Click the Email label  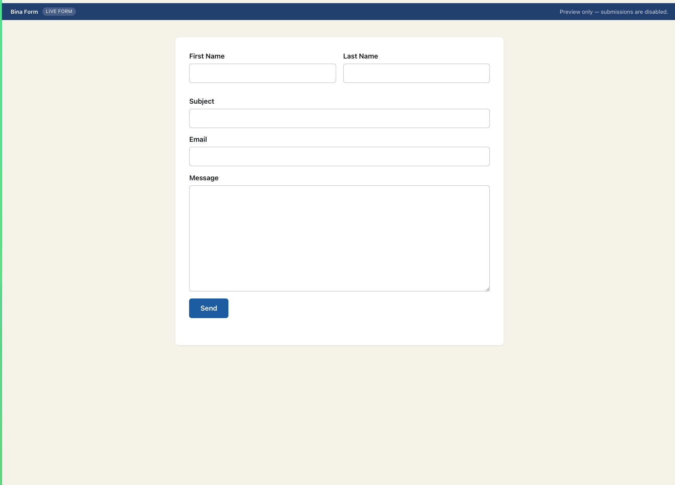[x=198, y=139]
